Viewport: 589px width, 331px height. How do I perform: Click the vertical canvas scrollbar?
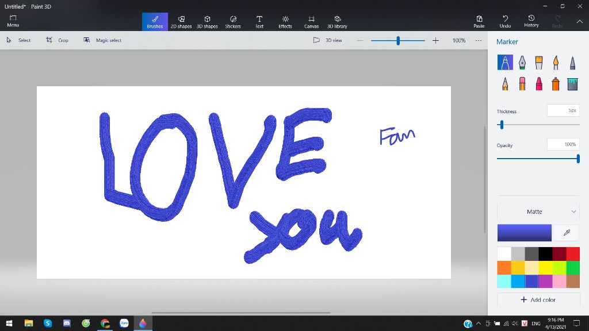pyautogui.click(x=484, y=179)
